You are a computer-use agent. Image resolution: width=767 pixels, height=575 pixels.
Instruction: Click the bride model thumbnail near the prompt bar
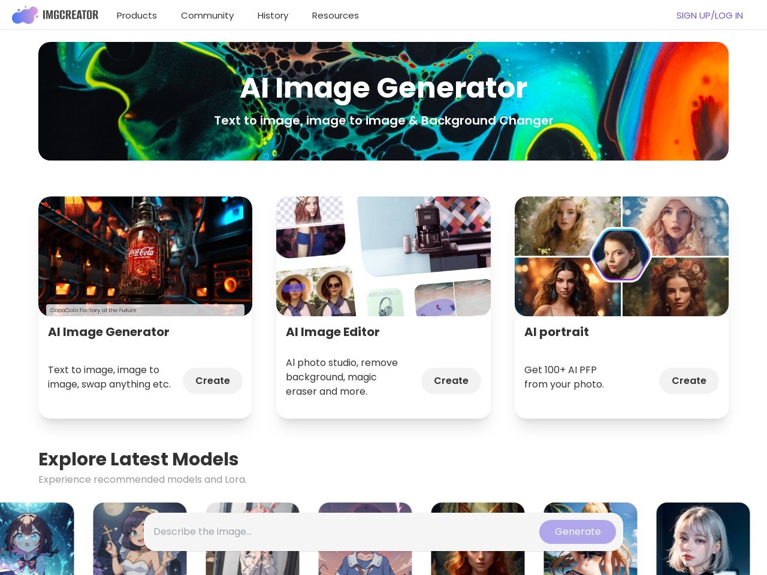(x=140, y=538)
